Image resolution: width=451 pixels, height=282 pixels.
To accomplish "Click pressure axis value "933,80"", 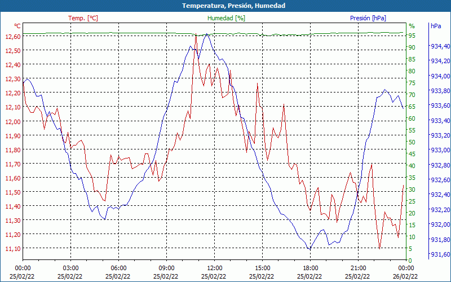I will click(440, 91).
